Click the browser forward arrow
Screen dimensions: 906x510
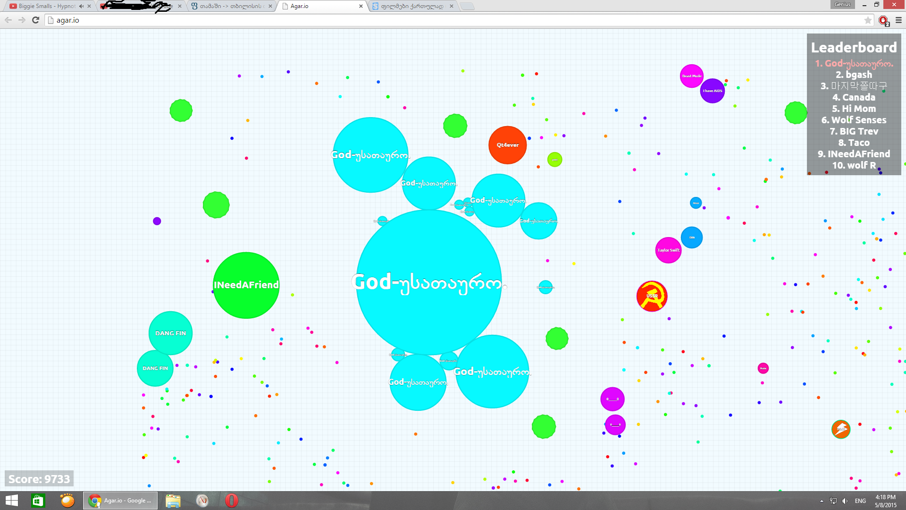coord(22,20)
